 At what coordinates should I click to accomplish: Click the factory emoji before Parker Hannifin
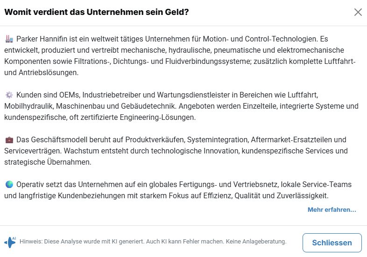pos(9,38)
